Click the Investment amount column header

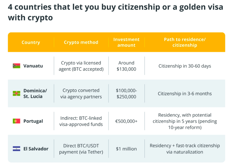[126, 42]
